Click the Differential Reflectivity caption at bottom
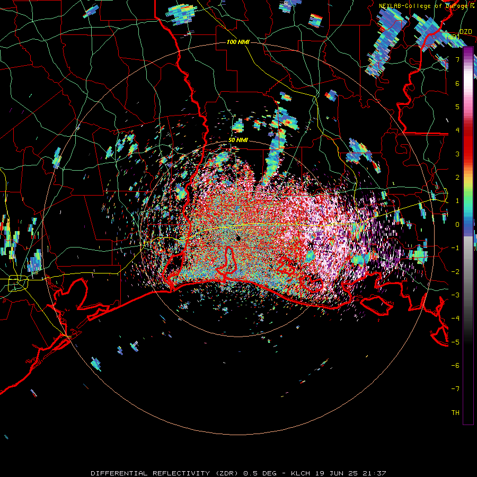Image resolution: width=477 pixels, height=477 pixels. click(x=238, y=473)
